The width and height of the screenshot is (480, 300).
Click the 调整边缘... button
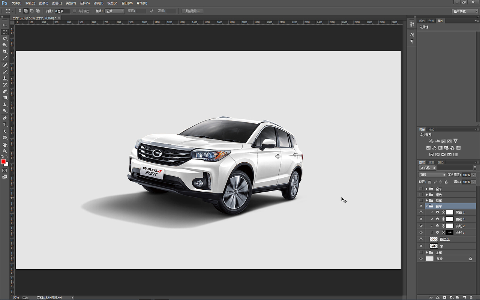[x=192, y=11]
